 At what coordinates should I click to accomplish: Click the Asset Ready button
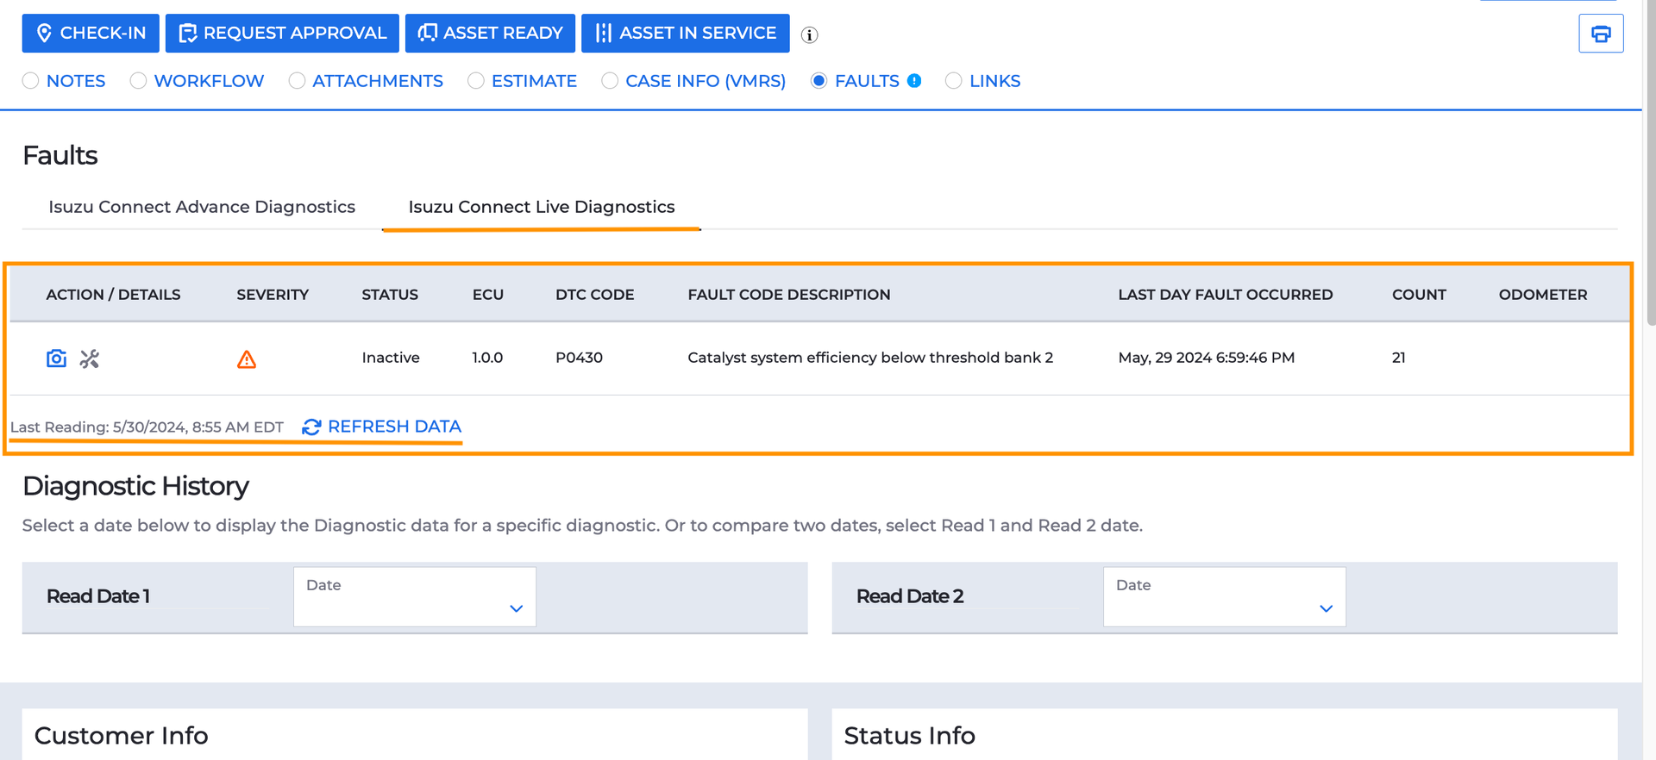(490, 33)
